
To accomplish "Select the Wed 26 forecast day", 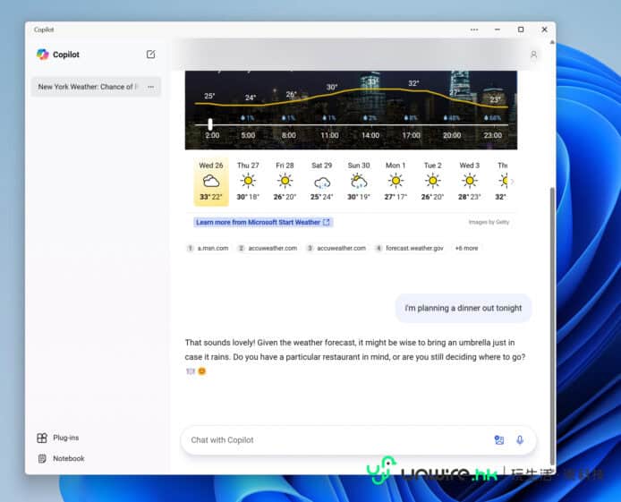I will click(211, 182).
